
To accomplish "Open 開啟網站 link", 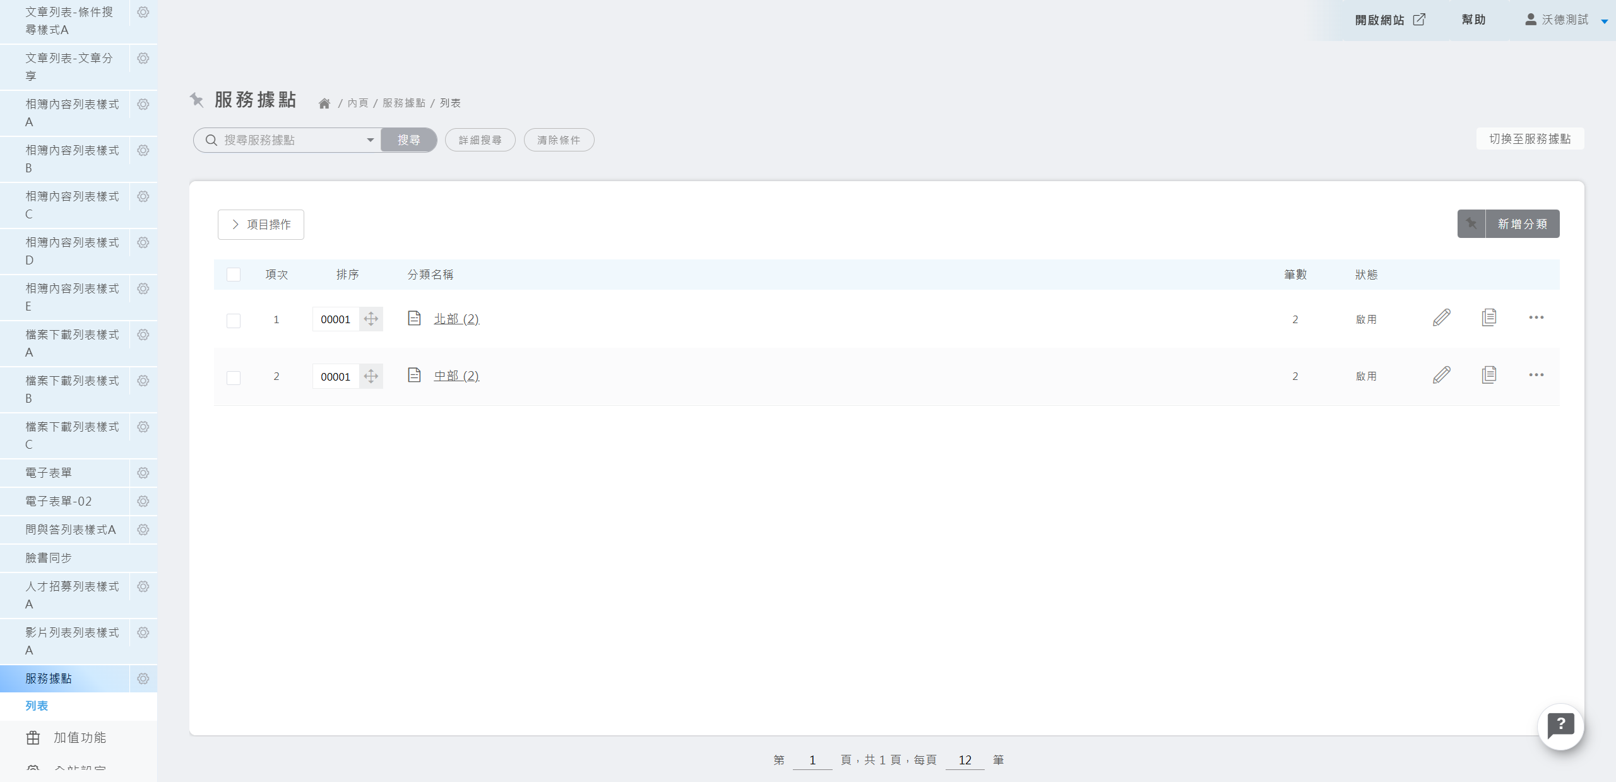I will point(1390,20).
